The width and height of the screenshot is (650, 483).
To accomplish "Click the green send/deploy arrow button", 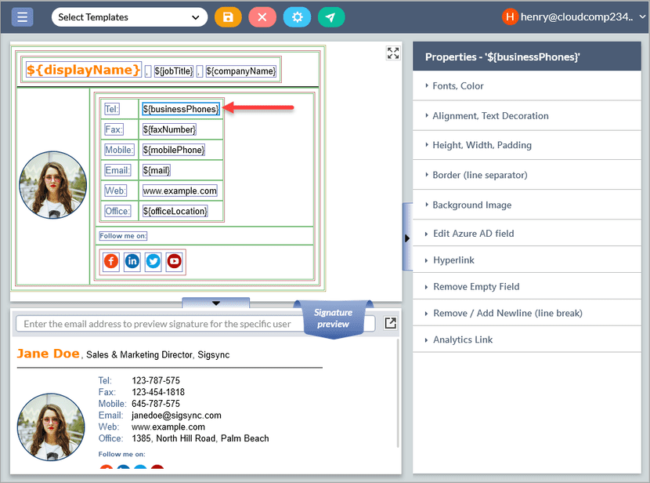I will pyautogui.click(x=331, y=17).
